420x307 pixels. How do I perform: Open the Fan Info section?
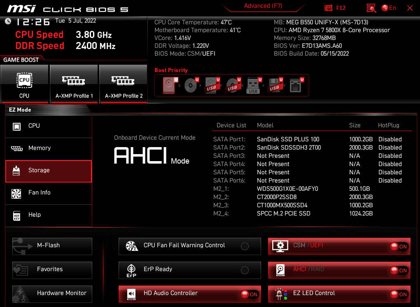point(49,193)
